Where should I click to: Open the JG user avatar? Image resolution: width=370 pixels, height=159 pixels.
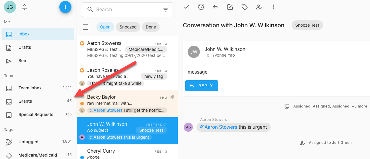(x=10, y=7)
